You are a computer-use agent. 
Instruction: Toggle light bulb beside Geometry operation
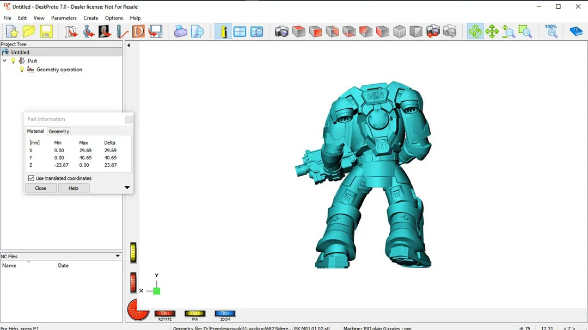pos(22,69)
